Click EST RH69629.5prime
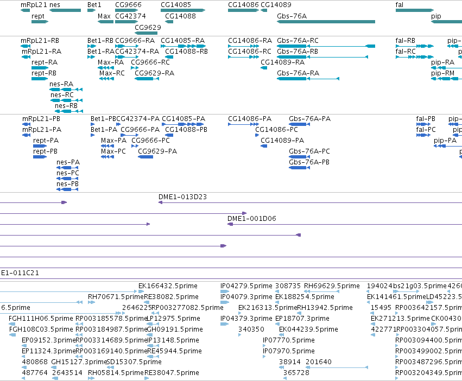Image resolution: width=462 pixels, height=381 pixels. [332, 286]
